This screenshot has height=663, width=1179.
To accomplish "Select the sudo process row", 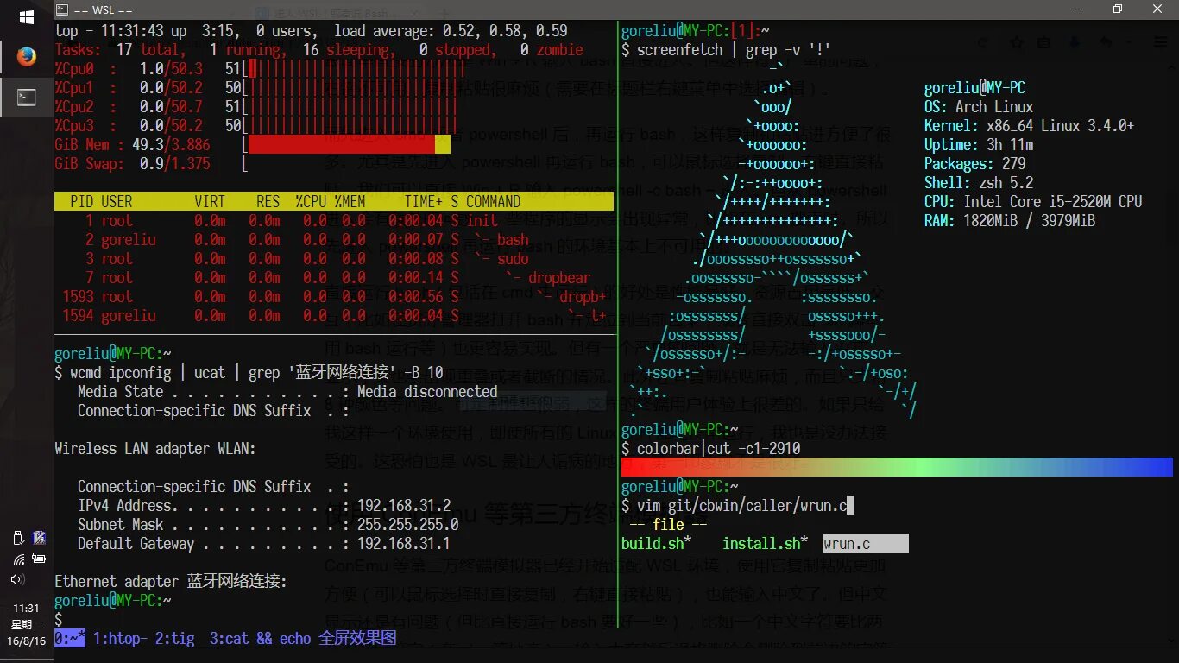I will coord(334,258).
